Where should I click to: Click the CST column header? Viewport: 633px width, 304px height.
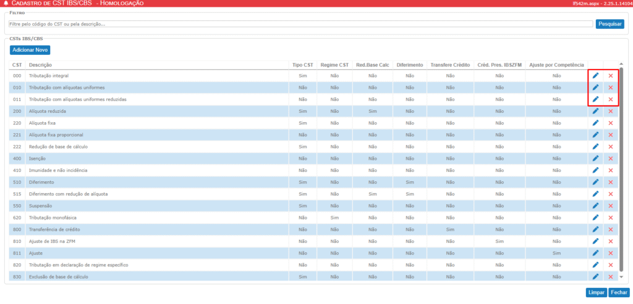[17, 65]
